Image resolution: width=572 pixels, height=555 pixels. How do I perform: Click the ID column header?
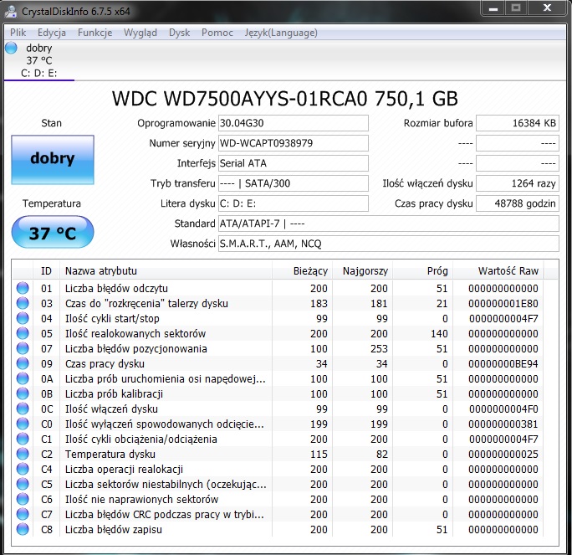(x=46, y=271)
